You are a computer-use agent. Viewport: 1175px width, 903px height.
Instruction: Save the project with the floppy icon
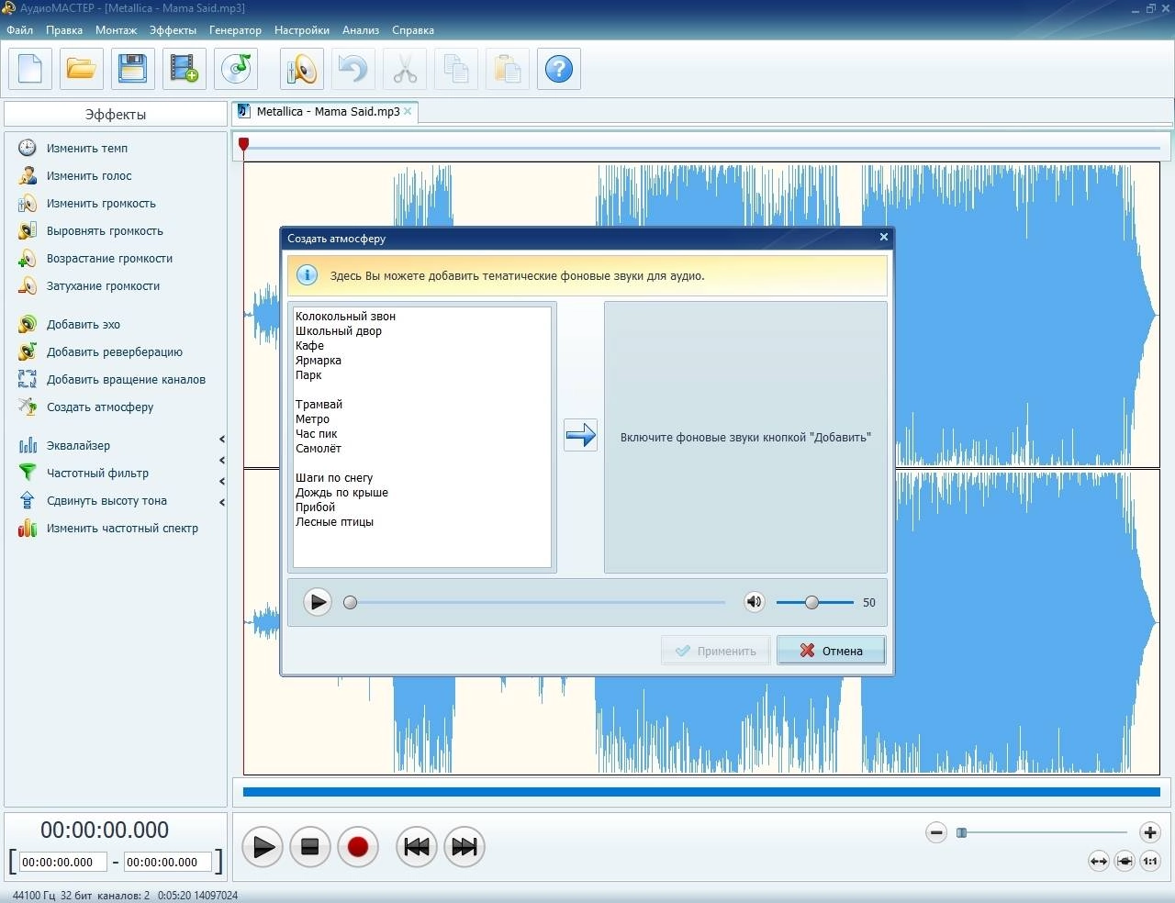[133, 69]
